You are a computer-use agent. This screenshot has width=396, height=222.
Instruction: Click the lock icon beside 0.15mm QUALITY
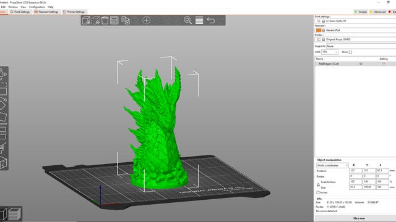(x=324, y=21)
